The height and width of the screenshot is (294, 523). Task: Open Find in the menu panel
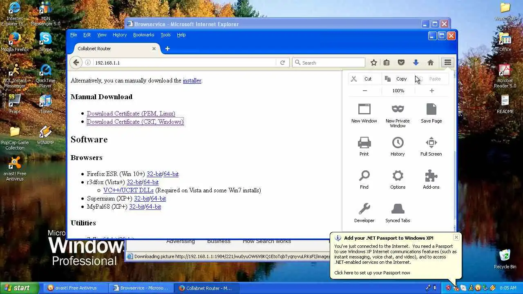tap(364, 180)
